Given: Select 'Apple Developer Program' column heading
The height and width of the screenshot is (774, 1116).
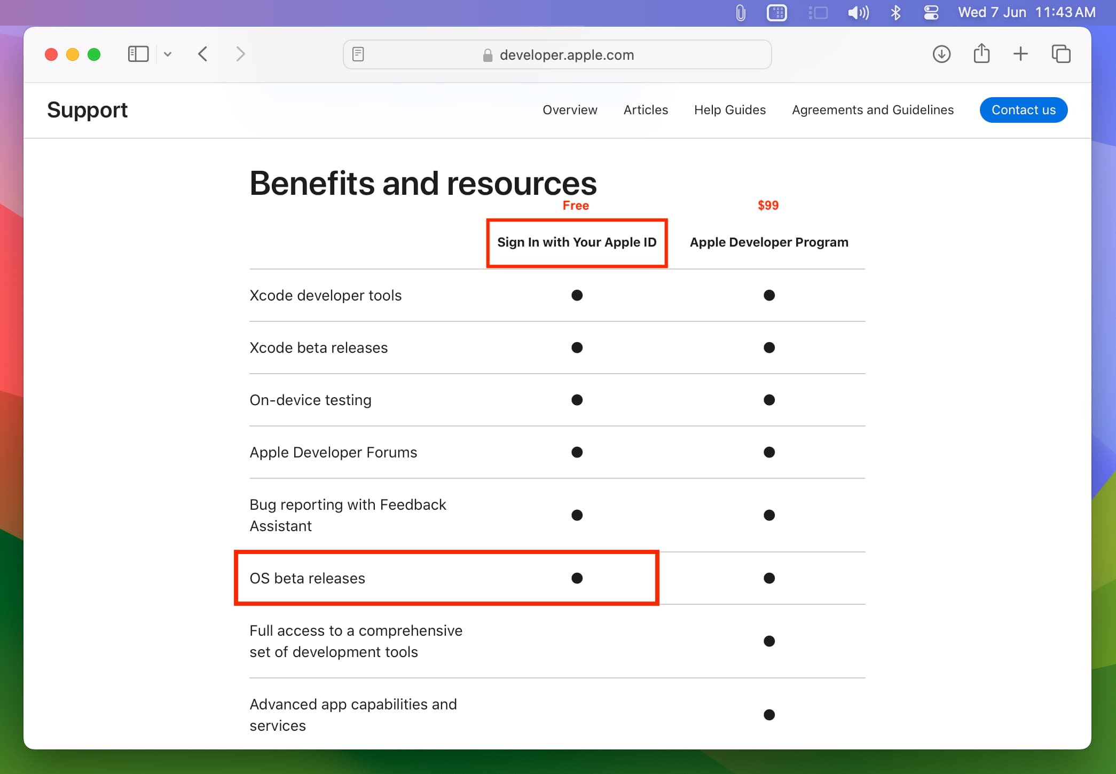Looking at the screenshot, I should tap(769, 242).
